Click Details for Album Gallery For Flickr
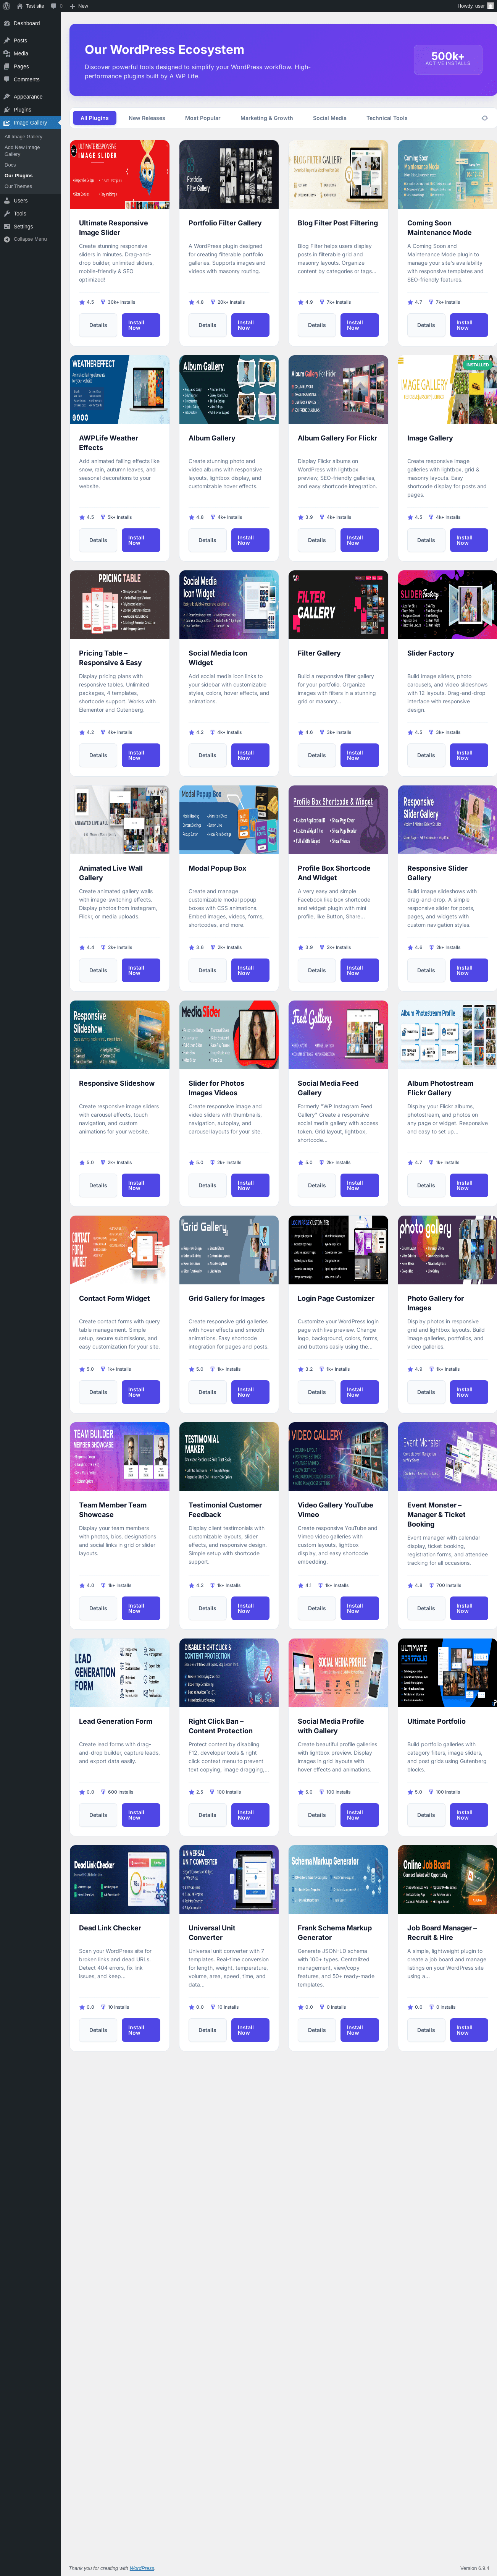Image resolution: width=497 pixels, height=2576 pixels. pos(317,540)
